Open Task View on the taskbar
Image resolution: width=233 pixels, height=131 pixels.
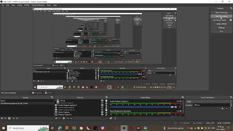coord(52,128)
